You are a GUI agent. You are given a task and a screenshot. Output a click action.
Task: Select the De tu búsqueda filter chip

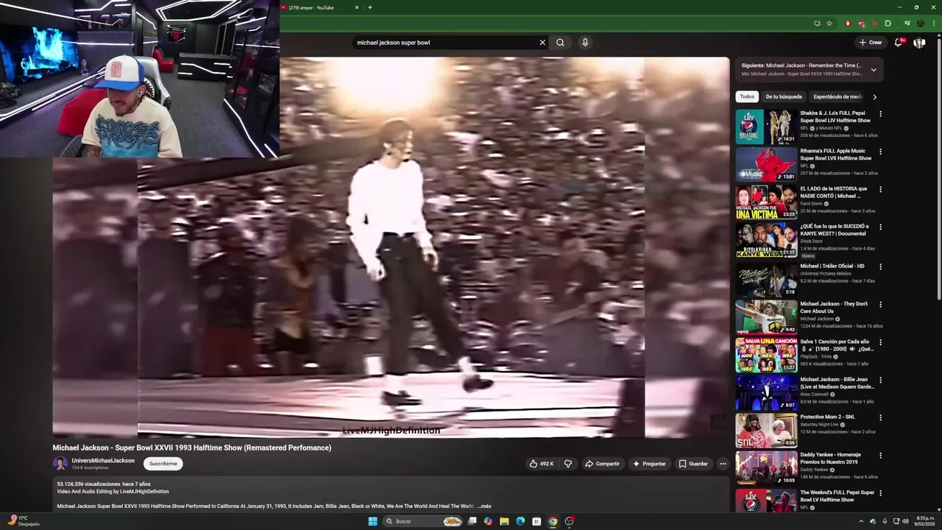point(784,96)
